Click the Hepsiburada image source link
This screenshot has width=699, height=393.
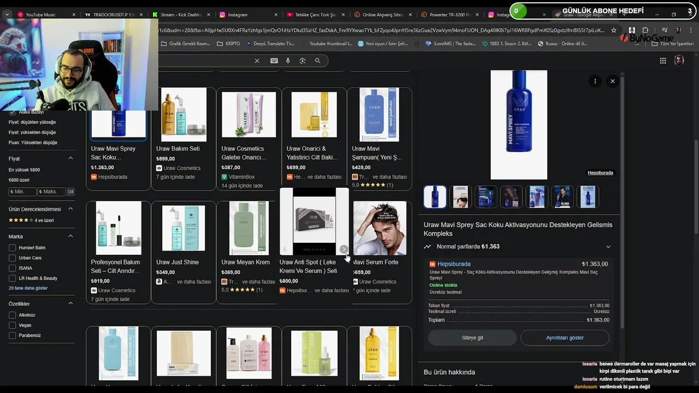coord(600,173)
